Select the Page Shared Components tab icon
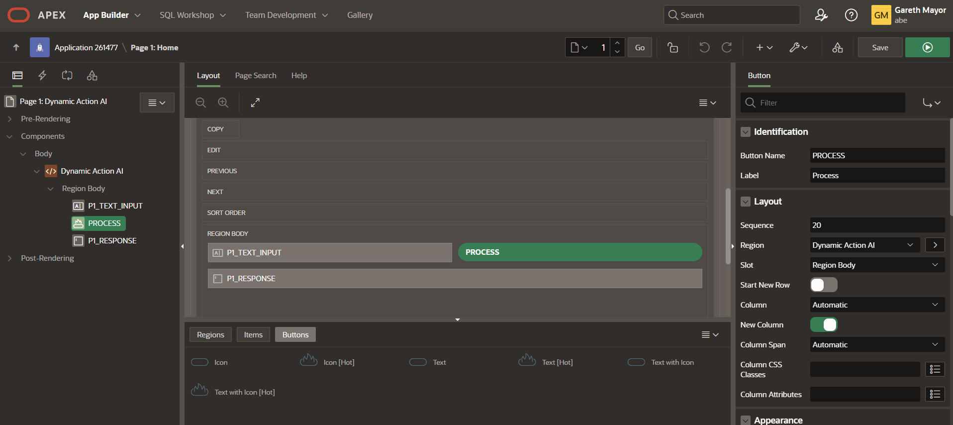The height and width of the screenshot is (425, 953). tap(92, 75)
